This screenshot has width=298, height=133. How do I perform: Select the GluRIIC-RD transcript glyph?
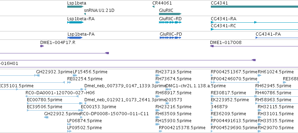point(170,22)
